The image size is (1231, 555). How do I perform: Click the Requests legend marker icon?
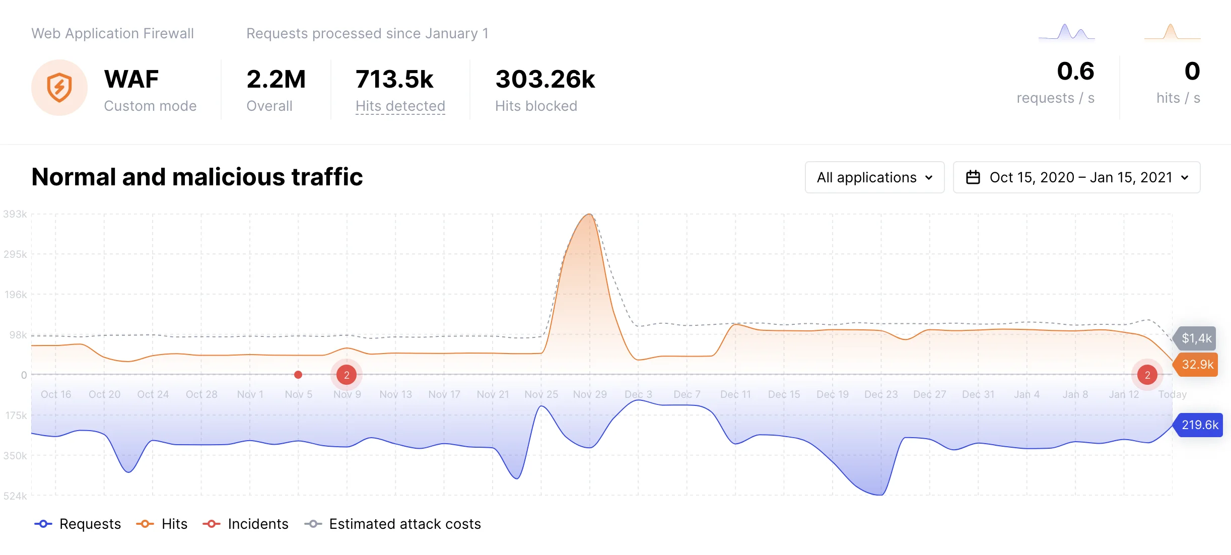click(43, 524)
